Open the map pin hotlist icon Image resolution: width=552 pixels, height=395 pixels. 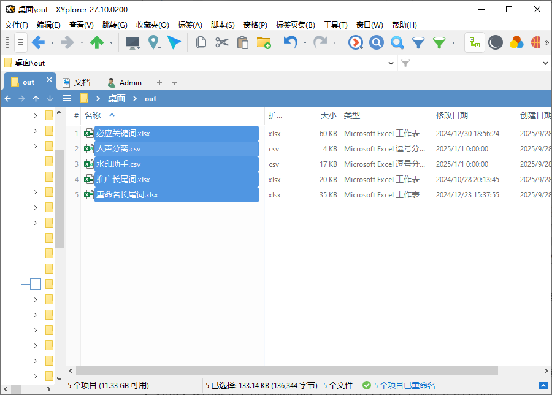click(x=153, y=42)
